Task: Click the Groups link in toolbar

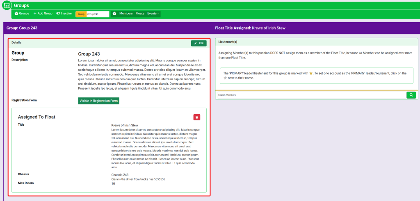Action: point(22,14)
